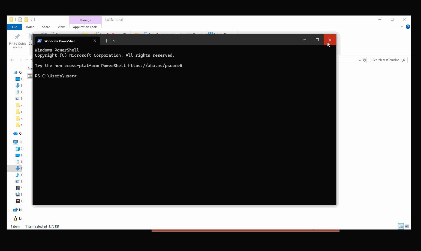Select Linux penguin in navigation pane
Screen dimensions: 421x251
[x=16, y=219]
